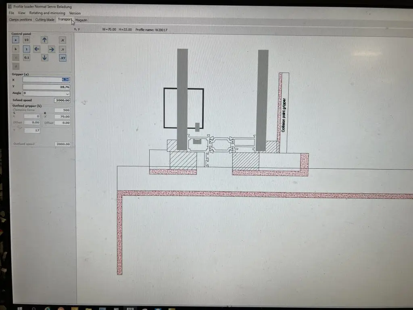413x310 pixels.
Task: Click the Gripper Y value field
Action: point(46,87)
